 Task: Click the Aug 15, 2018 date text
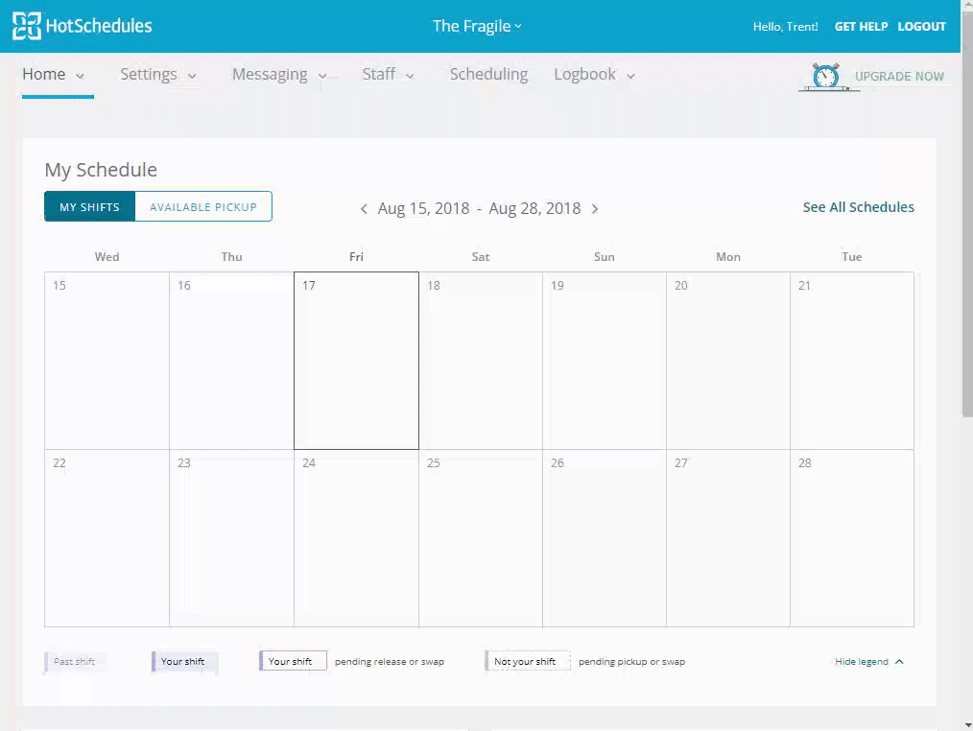(x=424, y=208)
